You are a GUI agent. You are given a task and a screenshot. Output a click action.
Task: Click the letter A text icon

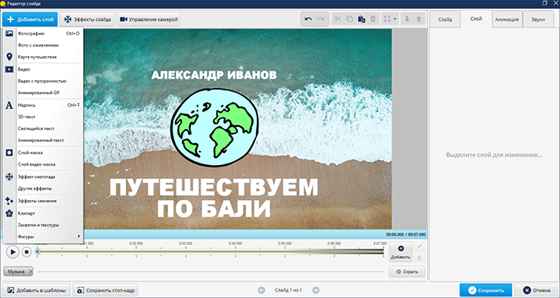point(9,105)
